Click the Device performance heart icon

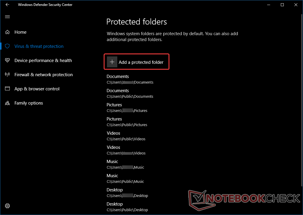tap(7, 60)
